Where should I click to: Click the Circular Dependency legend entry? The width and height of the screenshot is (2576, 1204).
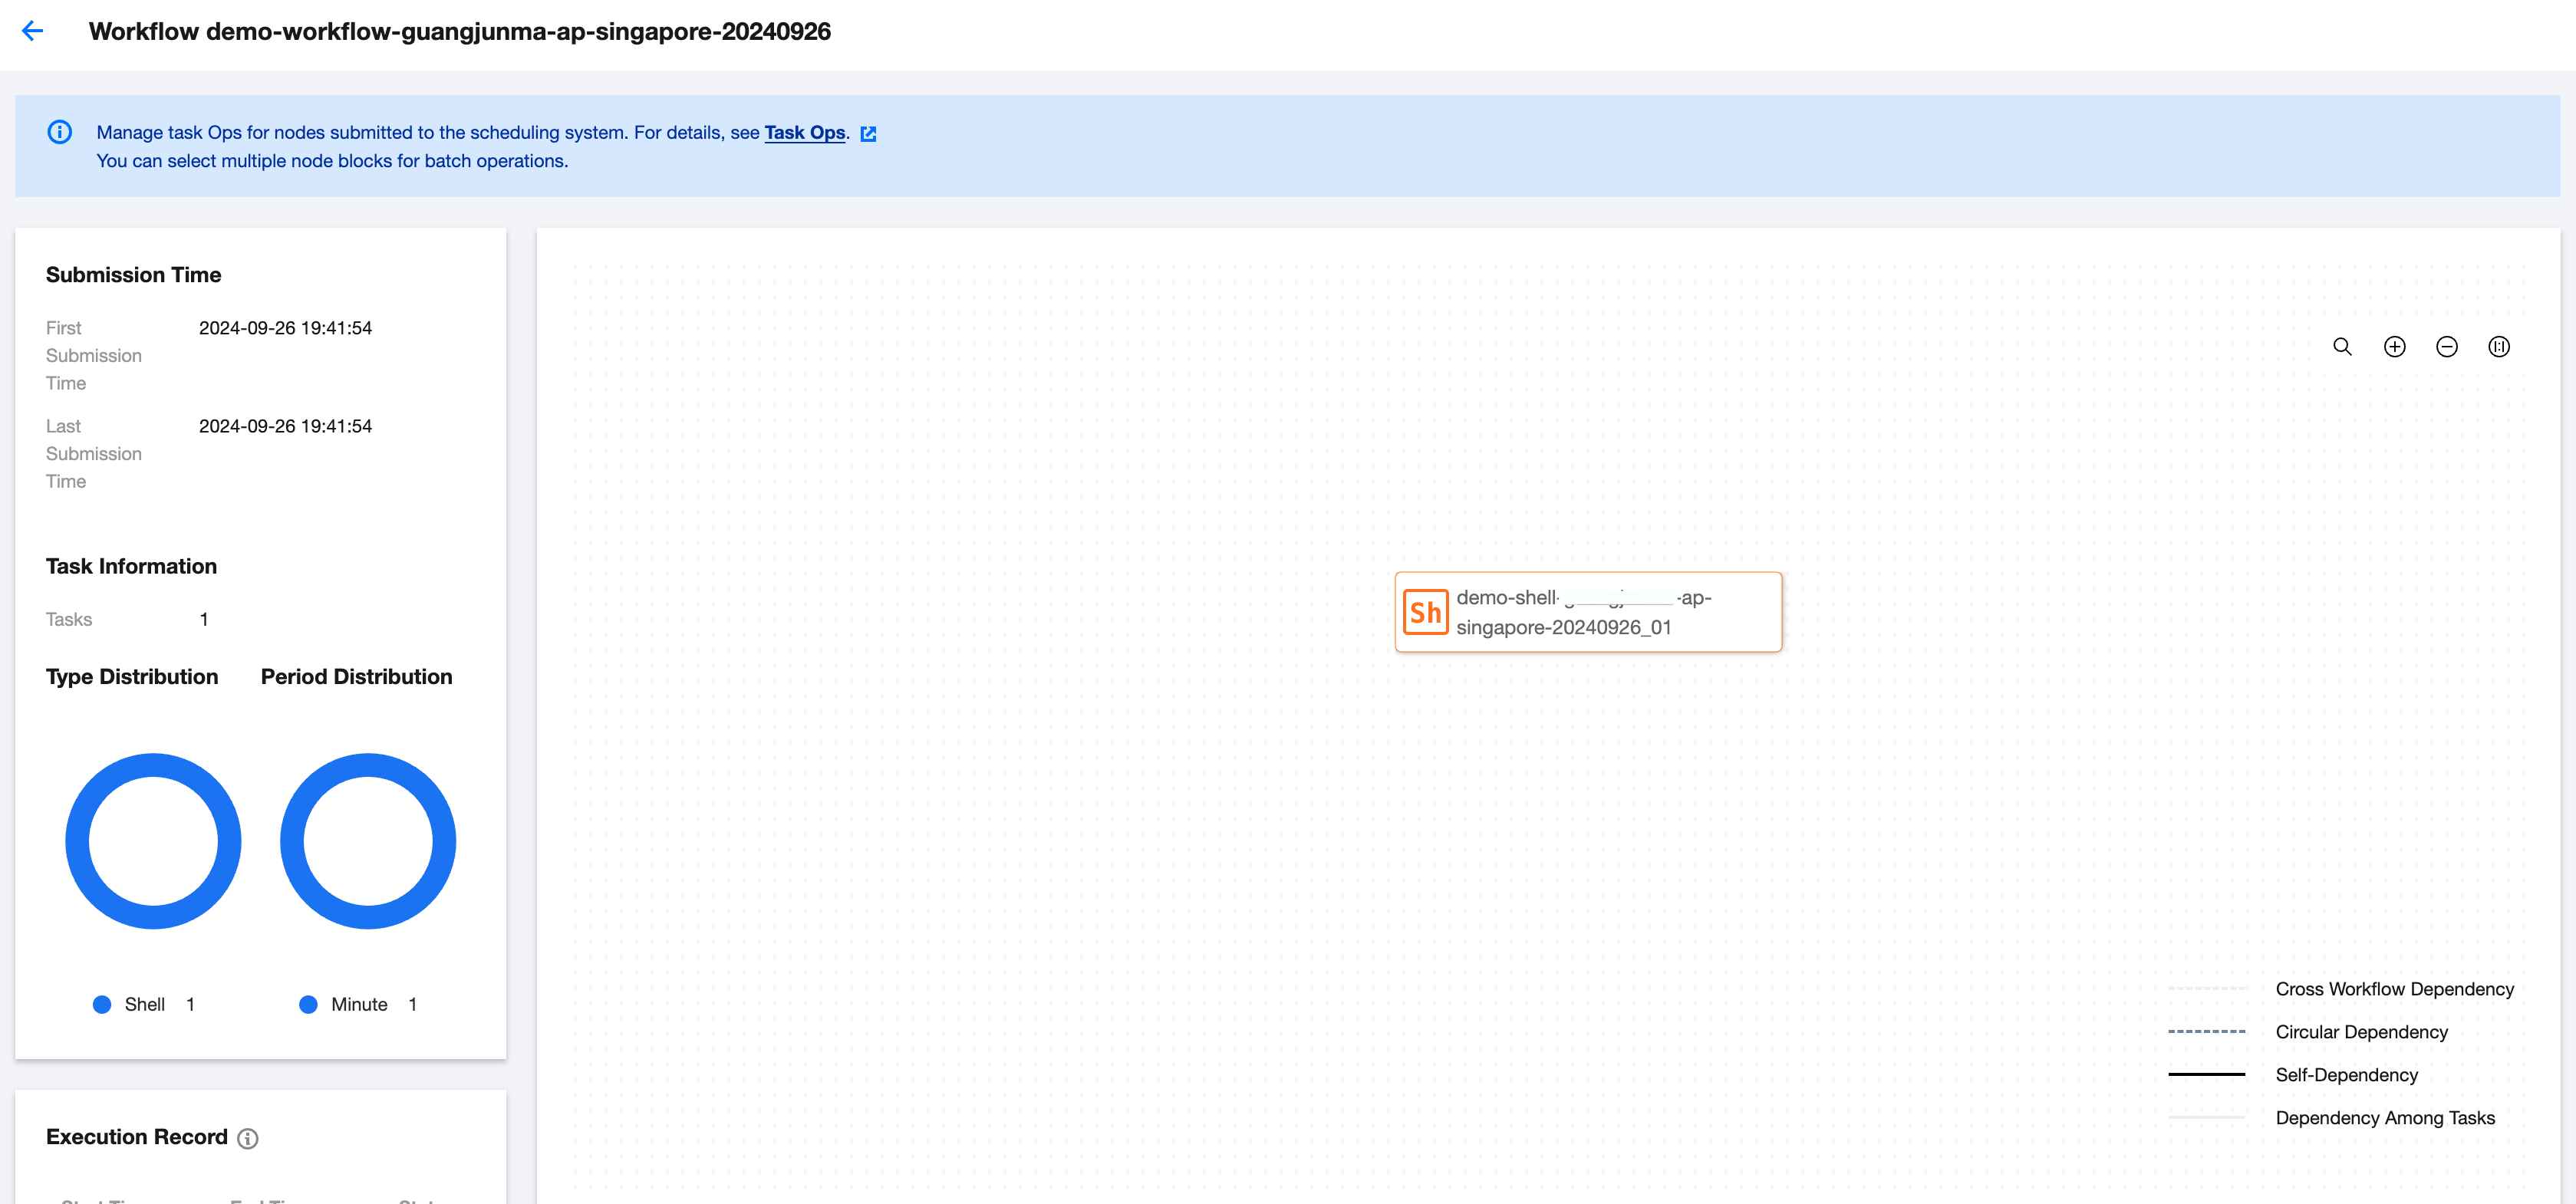coord(2361,1032)
